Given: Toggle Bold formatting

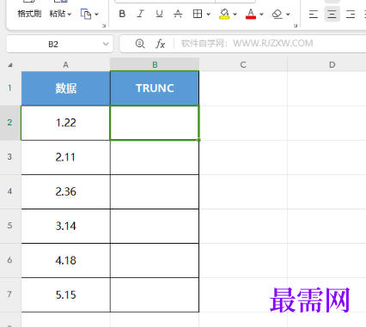Looking at the screenshot, I should click(x=122, y=14).
